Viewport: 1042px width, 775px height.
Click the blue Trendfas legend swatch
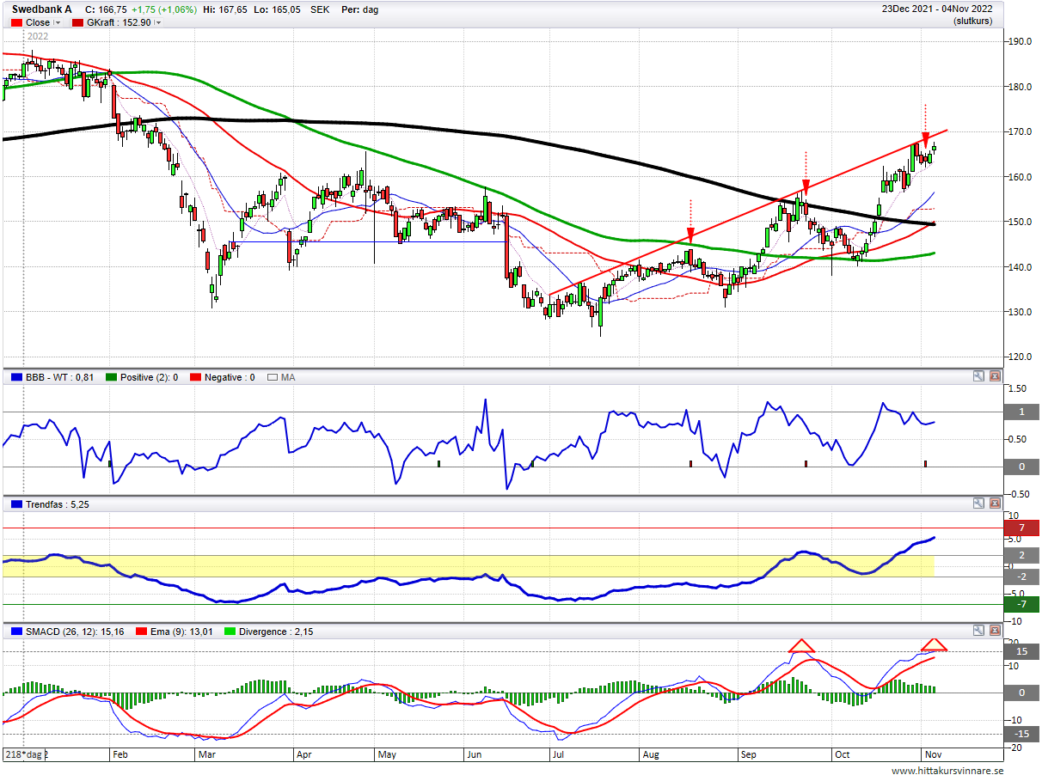pos(15,504)
